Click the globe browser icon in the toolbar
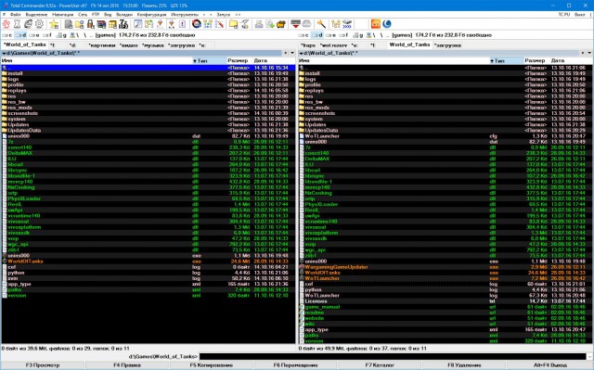Viewport: 594px width, 370px height. coord(29,24)
